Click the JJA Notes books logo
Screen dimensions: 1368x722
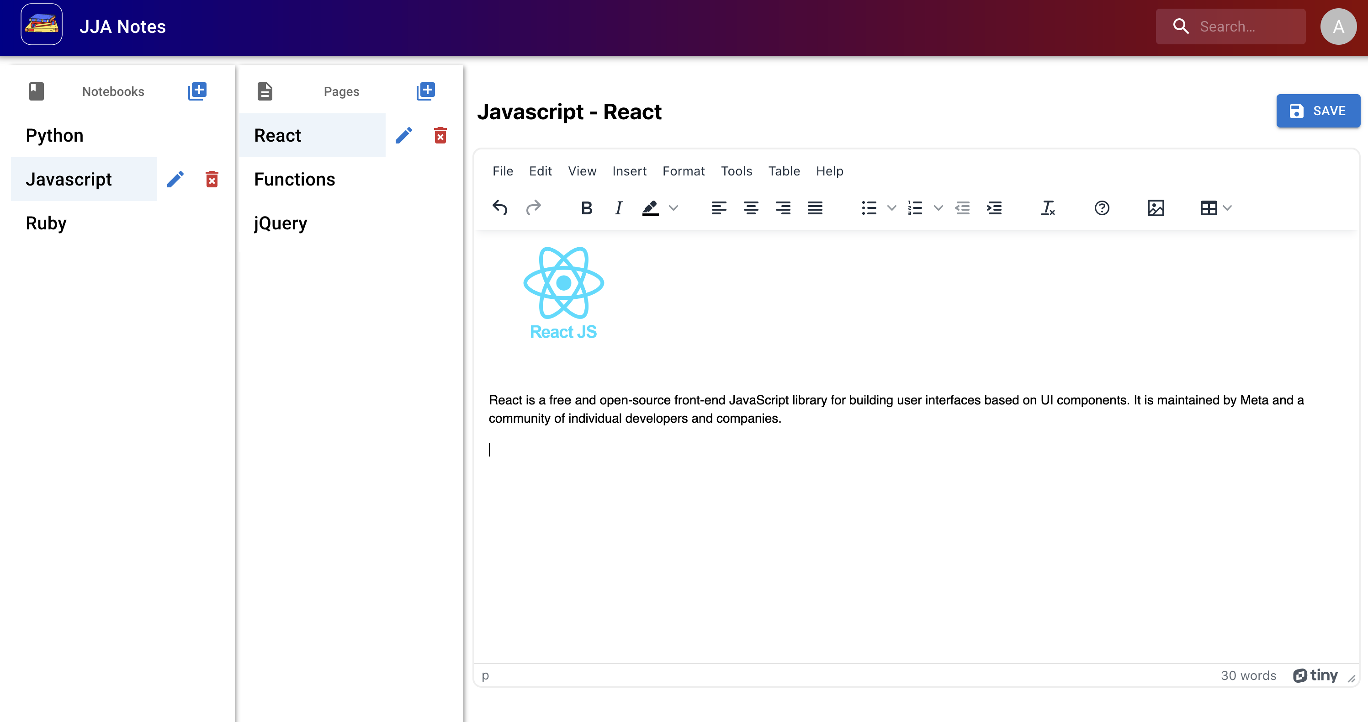pyautogui.click(x=42, y=25)
